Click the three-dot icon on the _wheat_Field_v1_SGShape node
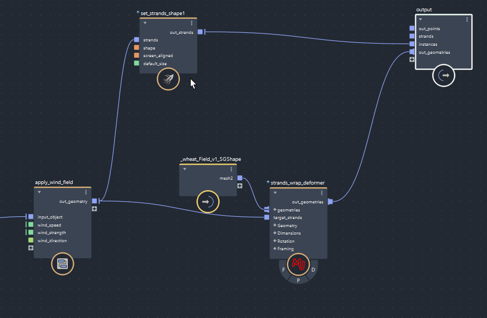 point(232,169)
